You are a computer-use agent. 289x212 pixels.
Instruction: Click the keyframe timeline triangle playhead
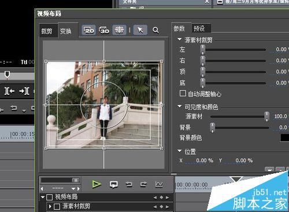tap(236, 179)
